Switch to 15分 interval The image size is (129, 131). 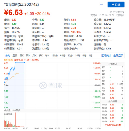[x=78, y=56]
